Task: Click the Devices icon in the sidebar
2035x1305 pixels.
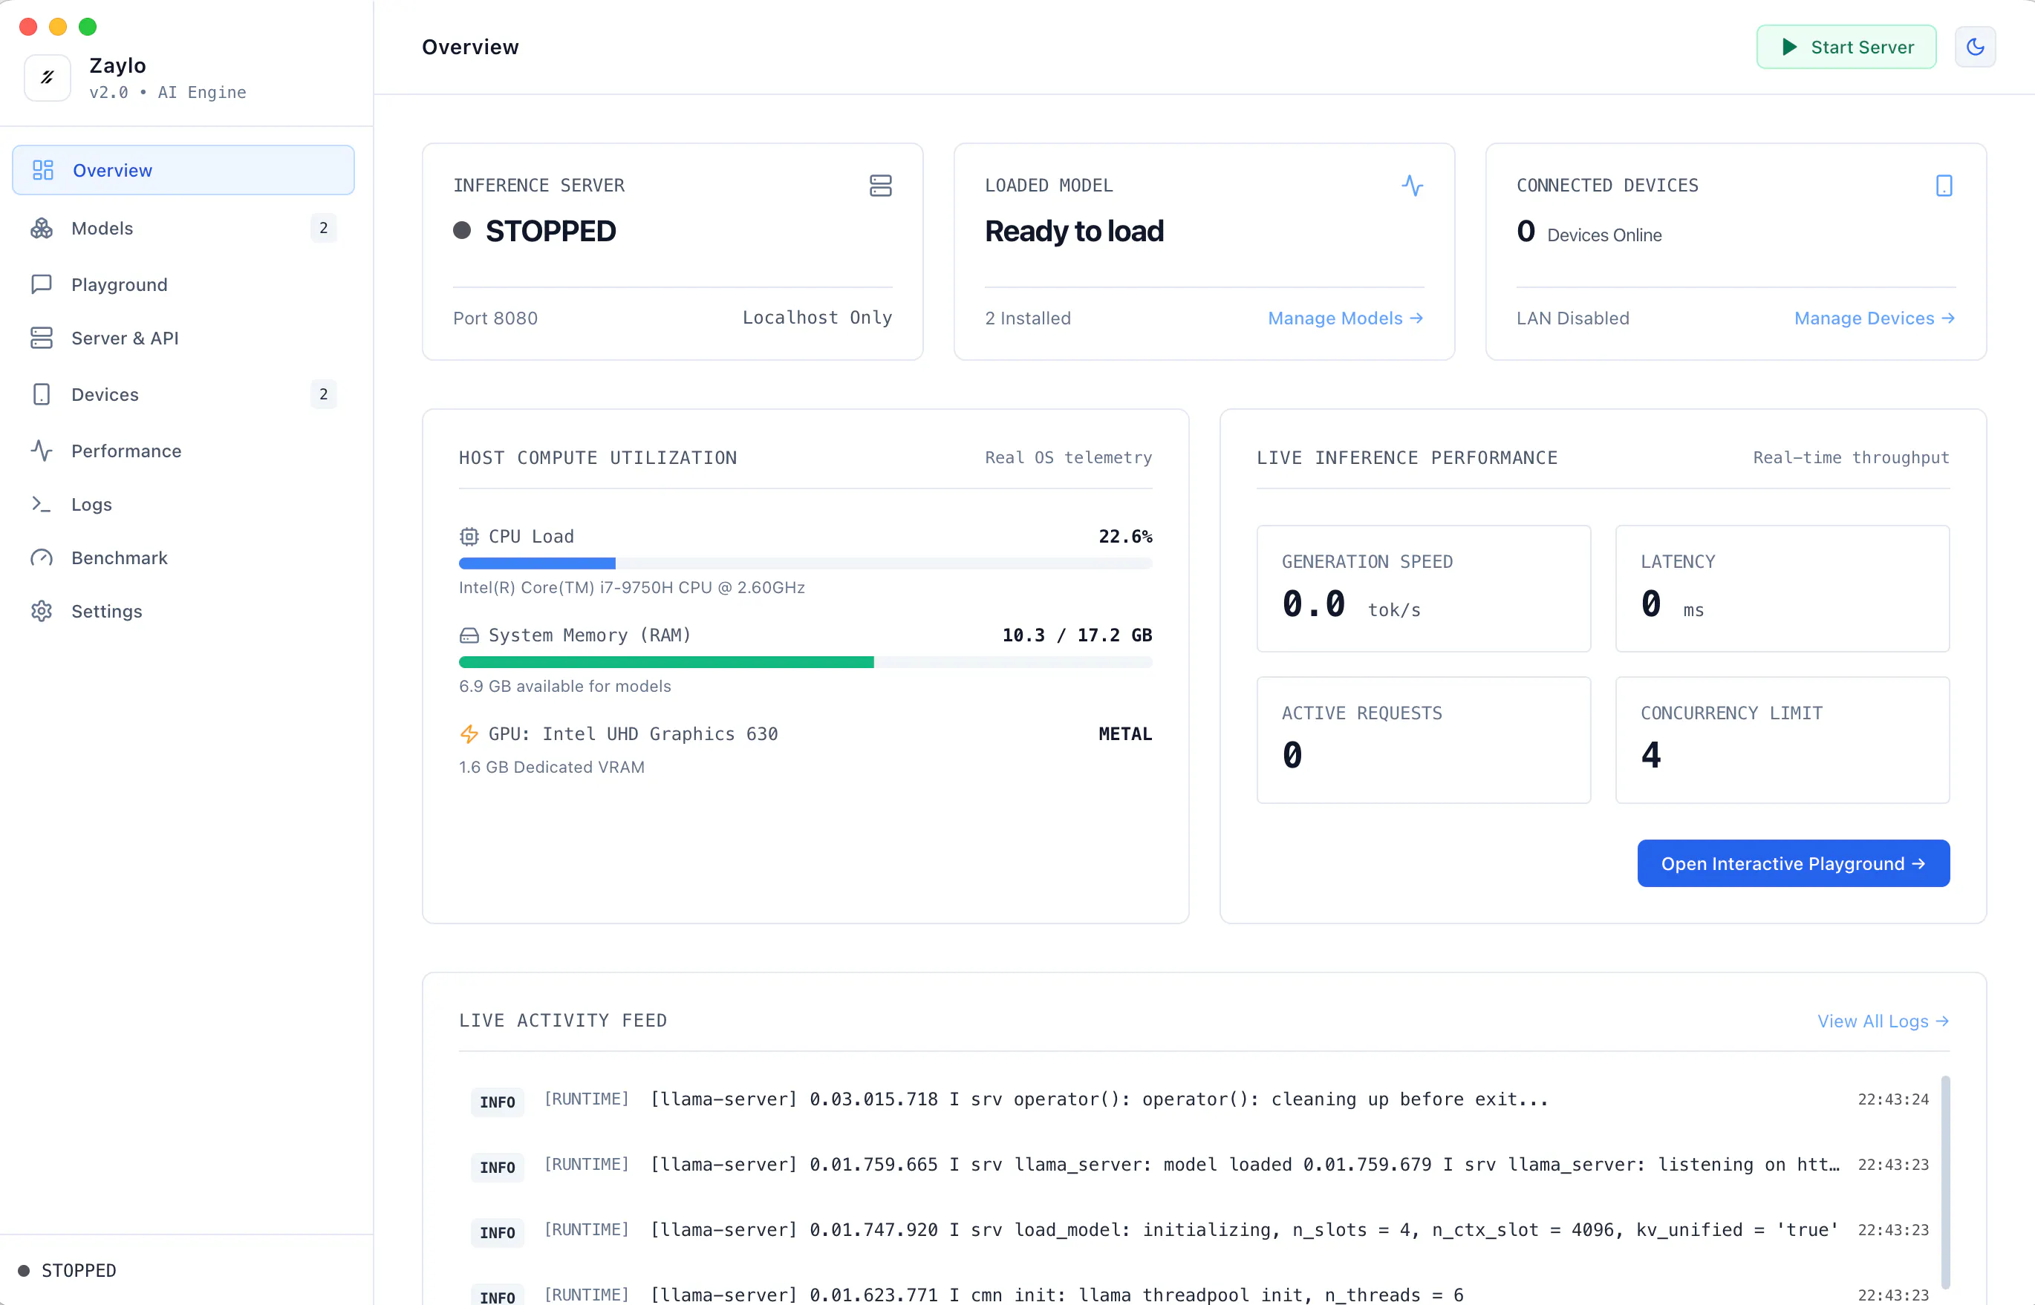Action: pyautogui.click(x=42, y=394)
